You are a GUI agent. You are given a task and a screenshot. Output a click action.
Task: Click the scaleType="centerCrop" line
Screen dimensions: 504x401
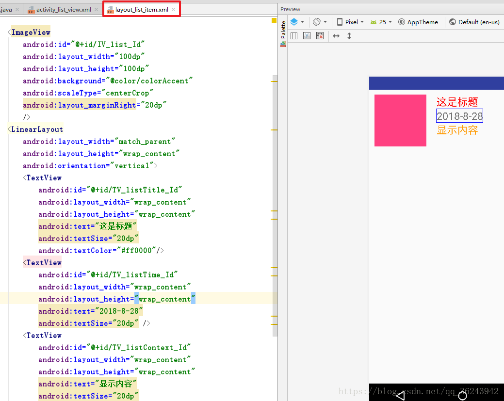pos(88,93)
